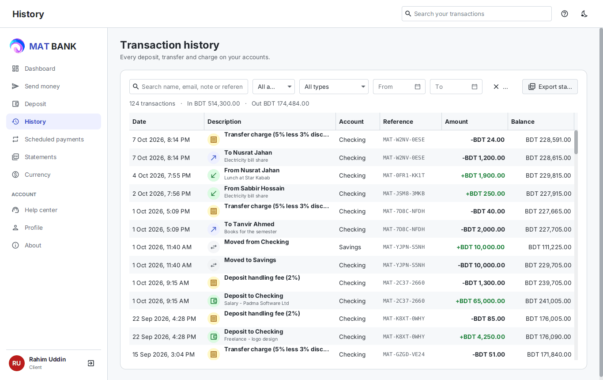Go to the Profile page
603x380 pixels.
(53, 228)
